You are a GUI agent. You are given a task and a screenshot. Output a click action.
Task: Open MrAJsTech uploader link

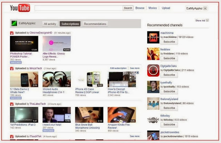coord(36,68)
